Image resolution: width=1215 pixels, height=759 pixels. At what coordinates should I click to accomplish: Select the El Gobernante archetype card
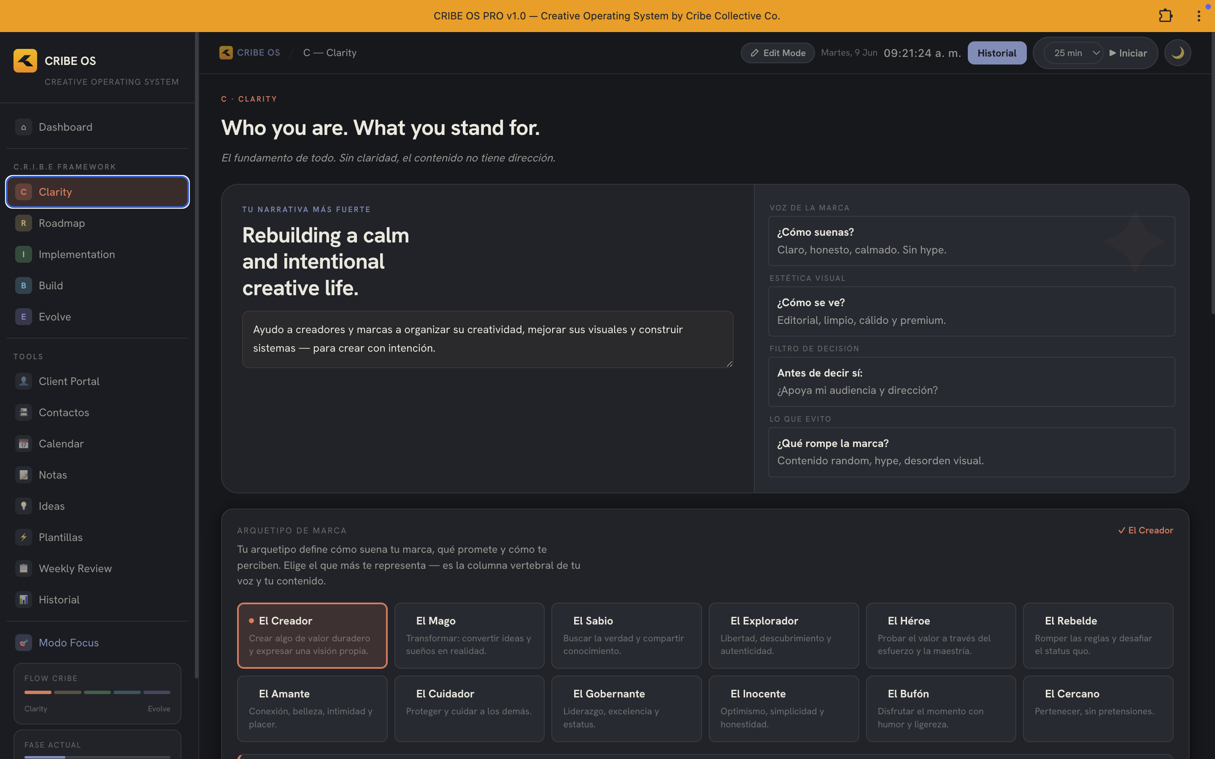pos(626,709)
